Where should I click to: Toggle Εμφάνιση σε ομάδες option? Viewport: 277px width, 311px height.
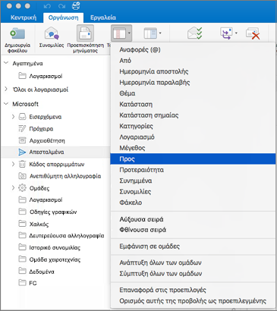(x=193, y=247)
